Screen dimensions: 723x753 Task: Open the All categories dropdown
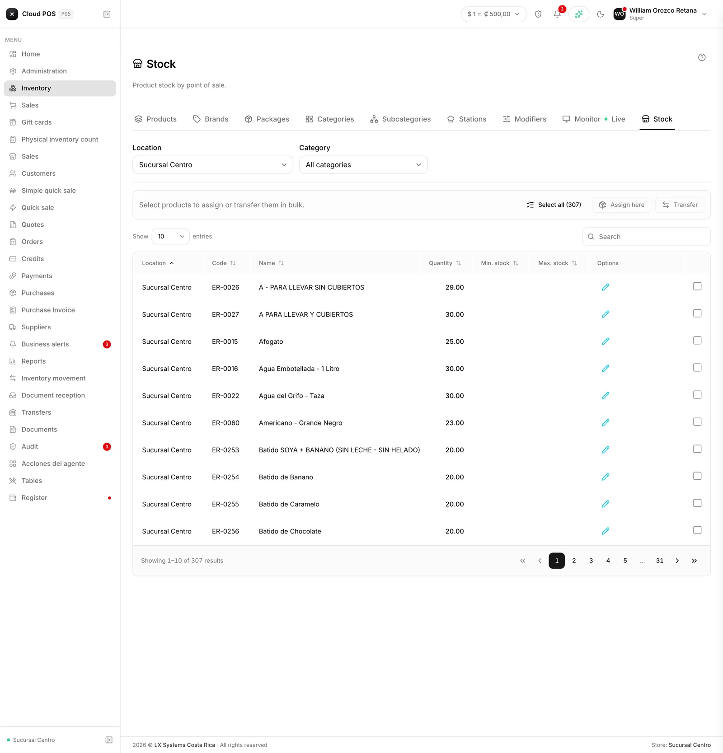[x=363, y=165]
